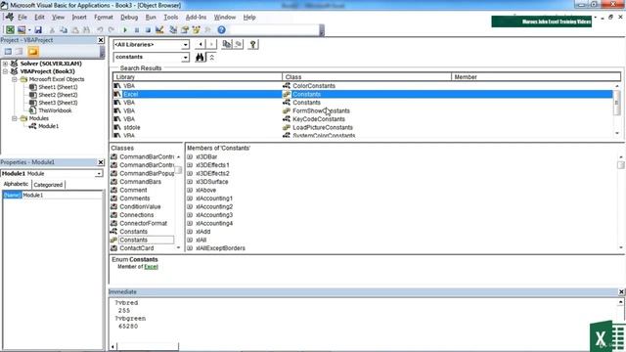Search with the binoculars button

[200, 58]
